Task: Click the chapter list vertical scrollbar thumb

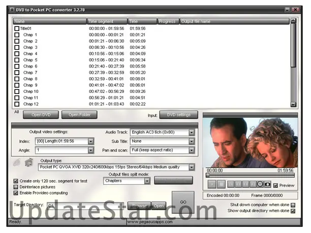Action: tap(293, 45)
